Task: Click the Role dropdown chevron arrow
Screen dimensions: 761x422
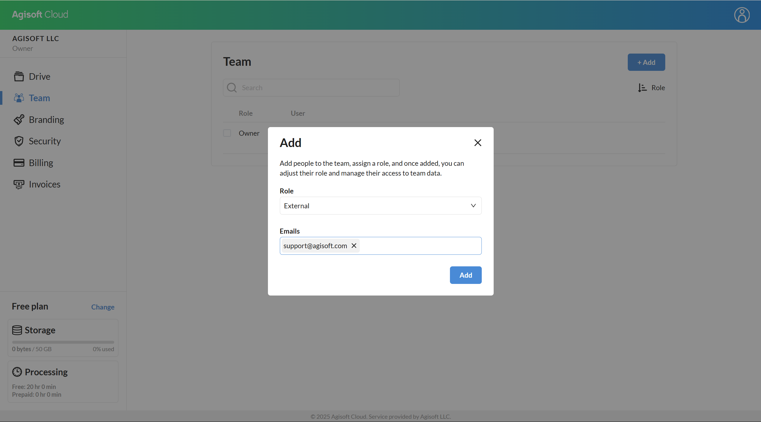Action: click(x=473, y=206)
